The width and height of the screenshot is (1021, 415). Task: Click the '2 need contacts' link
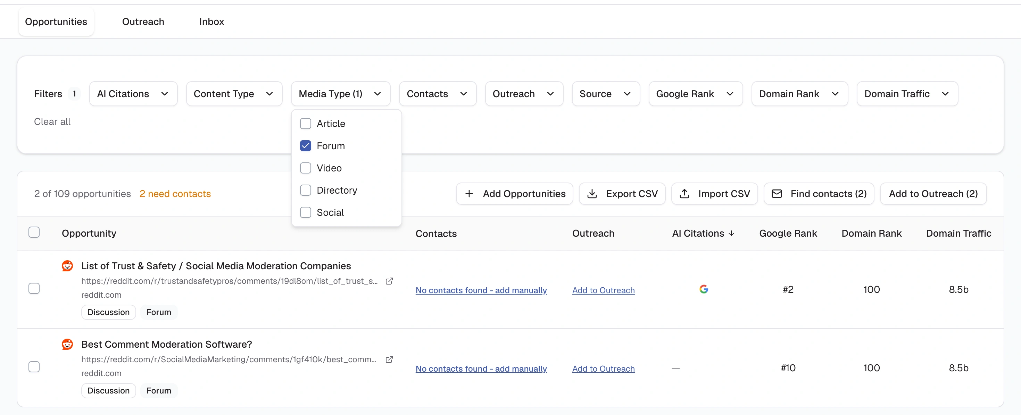(175, 194)
